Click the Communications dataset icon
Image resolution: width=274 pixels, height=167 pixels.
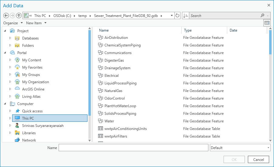click(x=101, y=53)
